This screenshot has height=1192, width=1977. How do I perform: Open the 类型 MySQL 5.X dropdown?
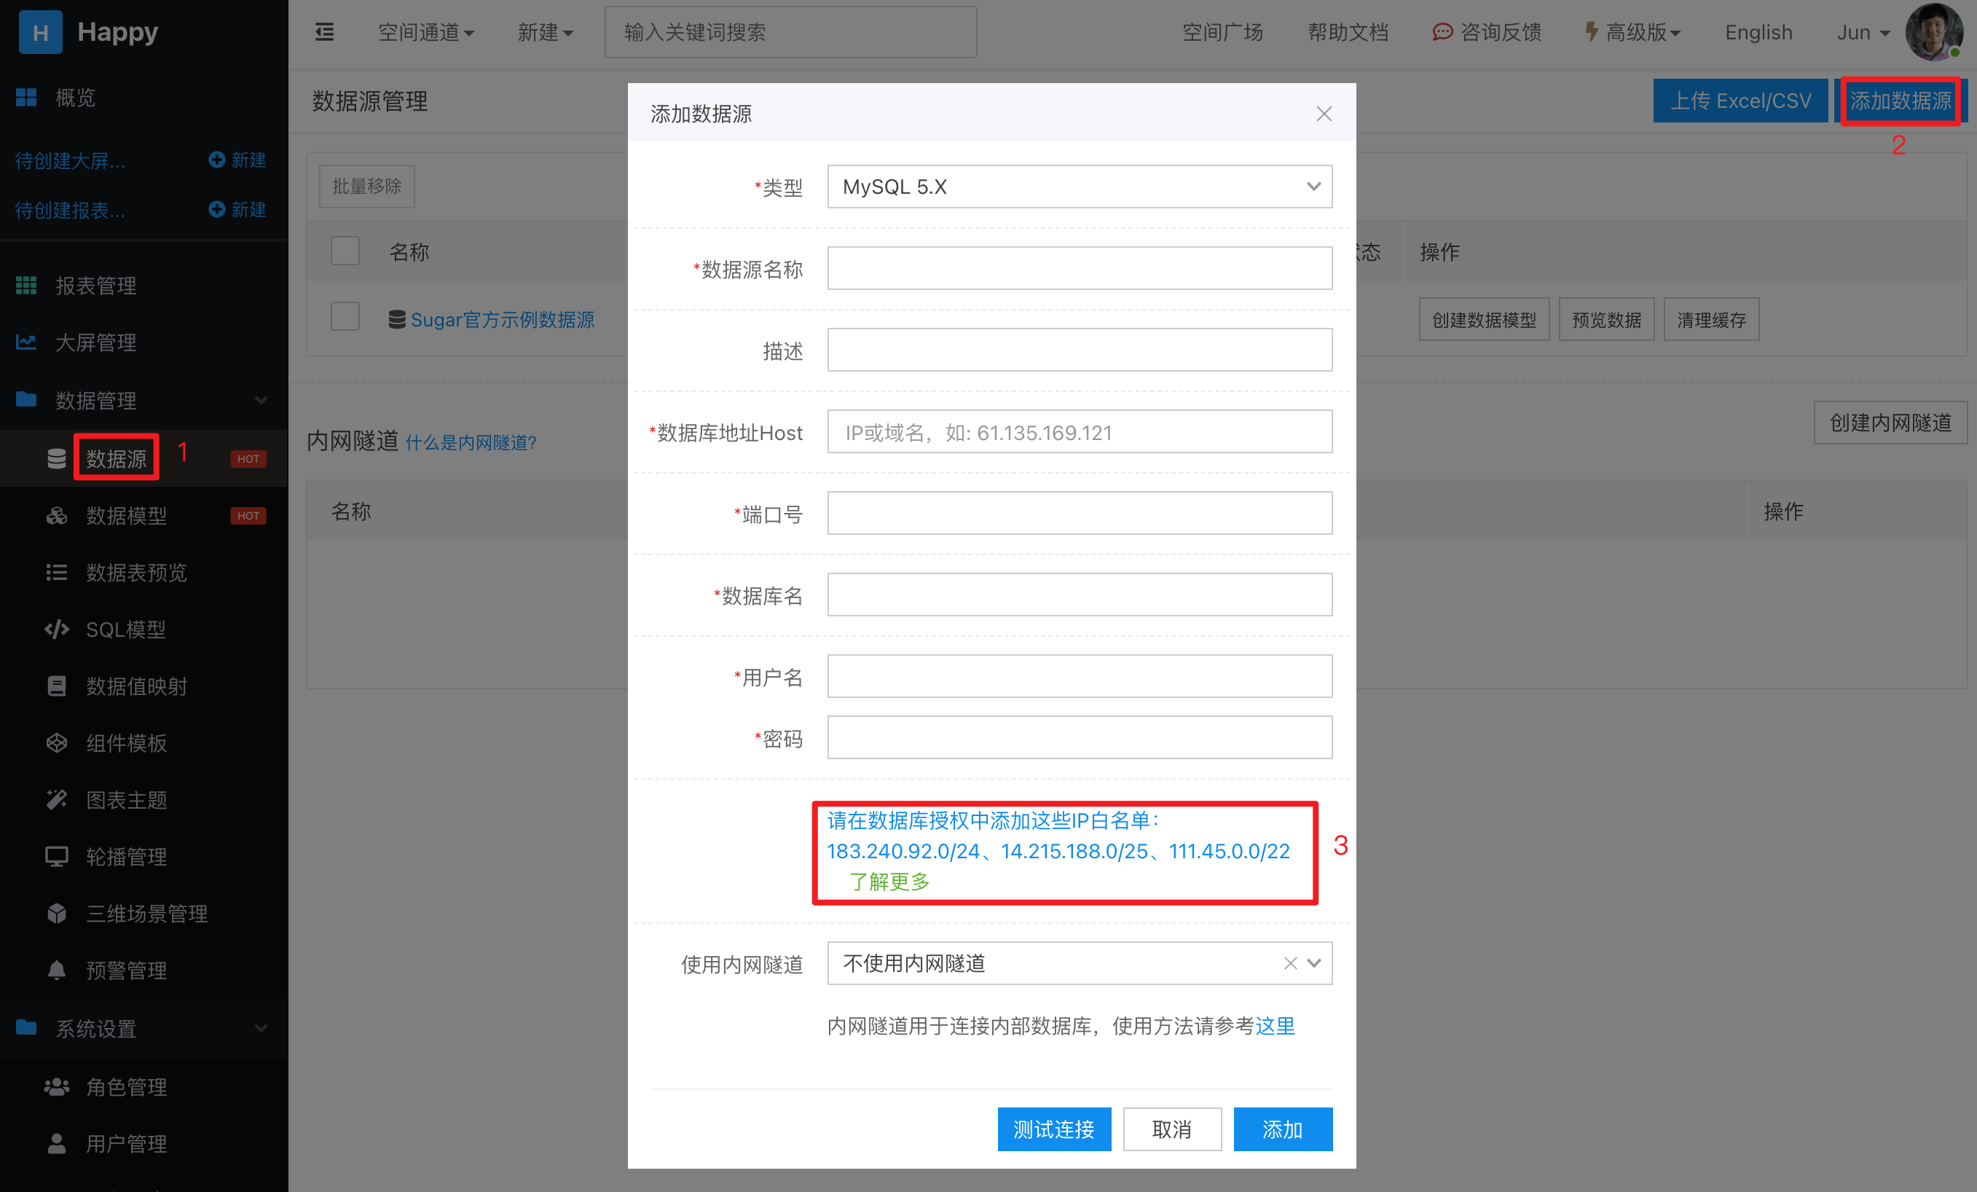[1079, 187]
